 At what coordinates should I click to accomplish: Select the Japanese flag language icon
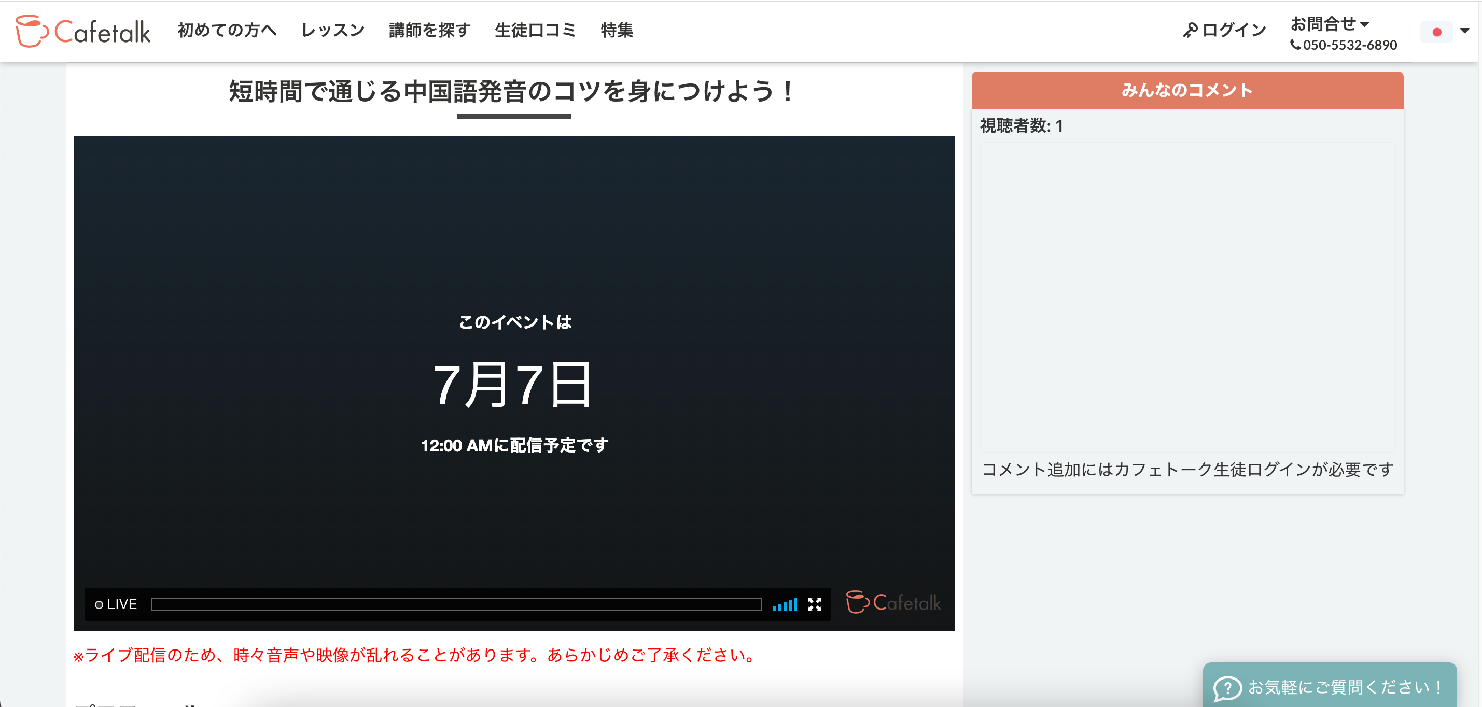[x=1436, y=32]
